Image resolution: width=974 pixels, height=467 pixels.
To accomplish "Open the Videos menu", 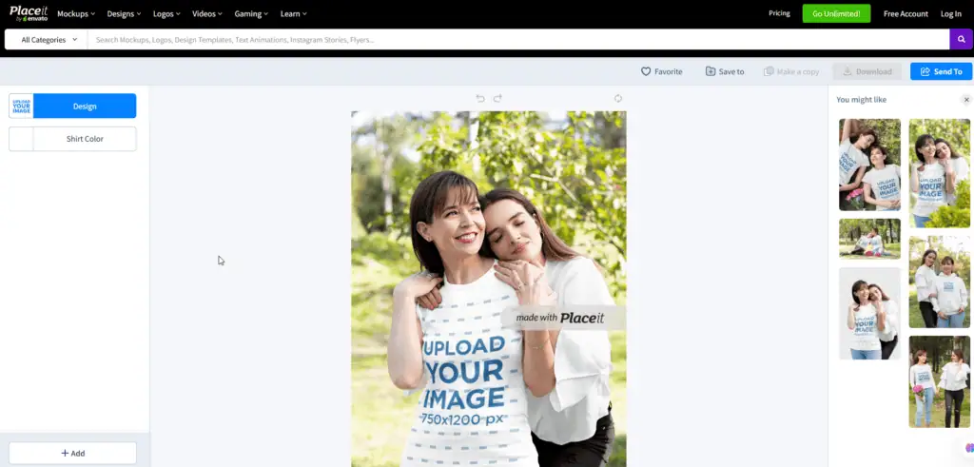I will coord(207,14).
